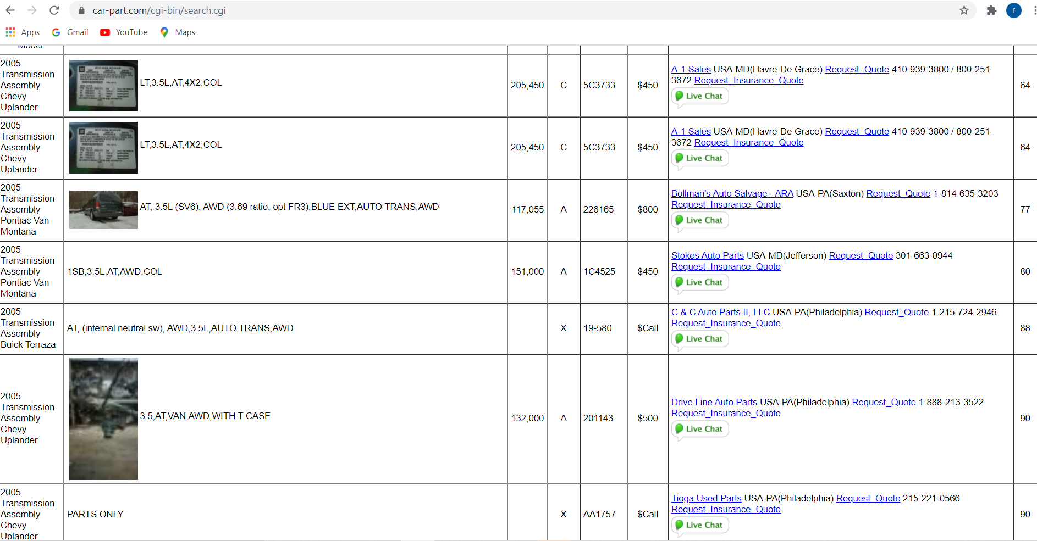The width and height of the screenshot is (1037, 541).
Task: Select the 132,000 mileage cell
Action: pyautogui.click(x=528, y=418)
